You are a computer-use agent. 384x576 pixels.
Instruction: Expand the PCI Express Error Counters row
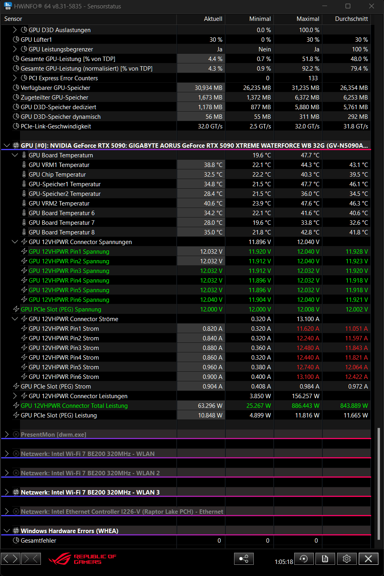click(15, 78)
